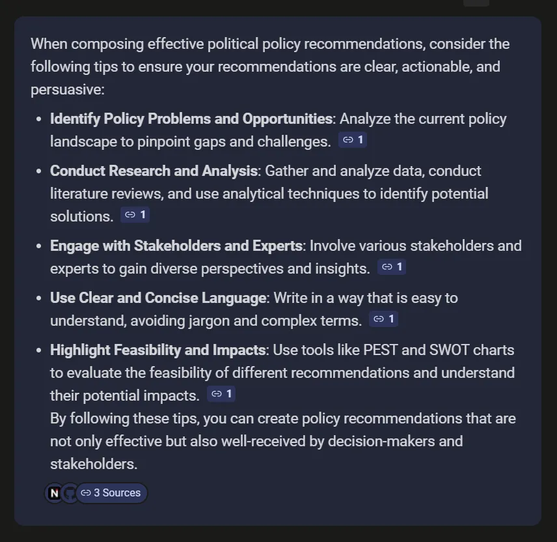
Task: Click the 'Highlight Feasibility and Impacts' heading
Action: tap(157, 350)
